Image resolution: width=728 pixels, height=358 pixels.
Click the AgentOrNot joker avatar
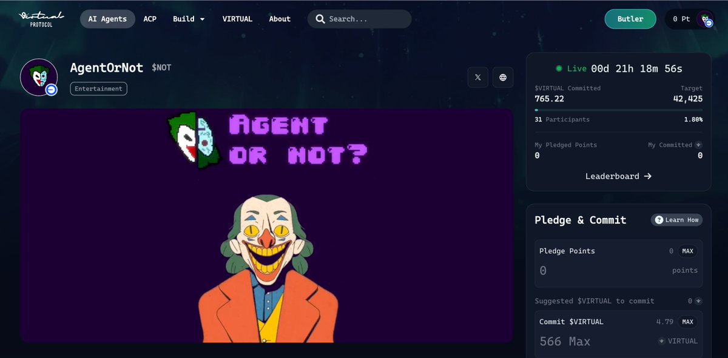point(39,78)
